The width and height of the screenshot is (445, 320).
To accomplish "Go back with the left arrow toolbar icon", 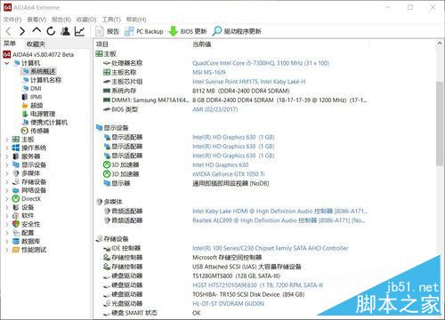I will pos(9,31).
